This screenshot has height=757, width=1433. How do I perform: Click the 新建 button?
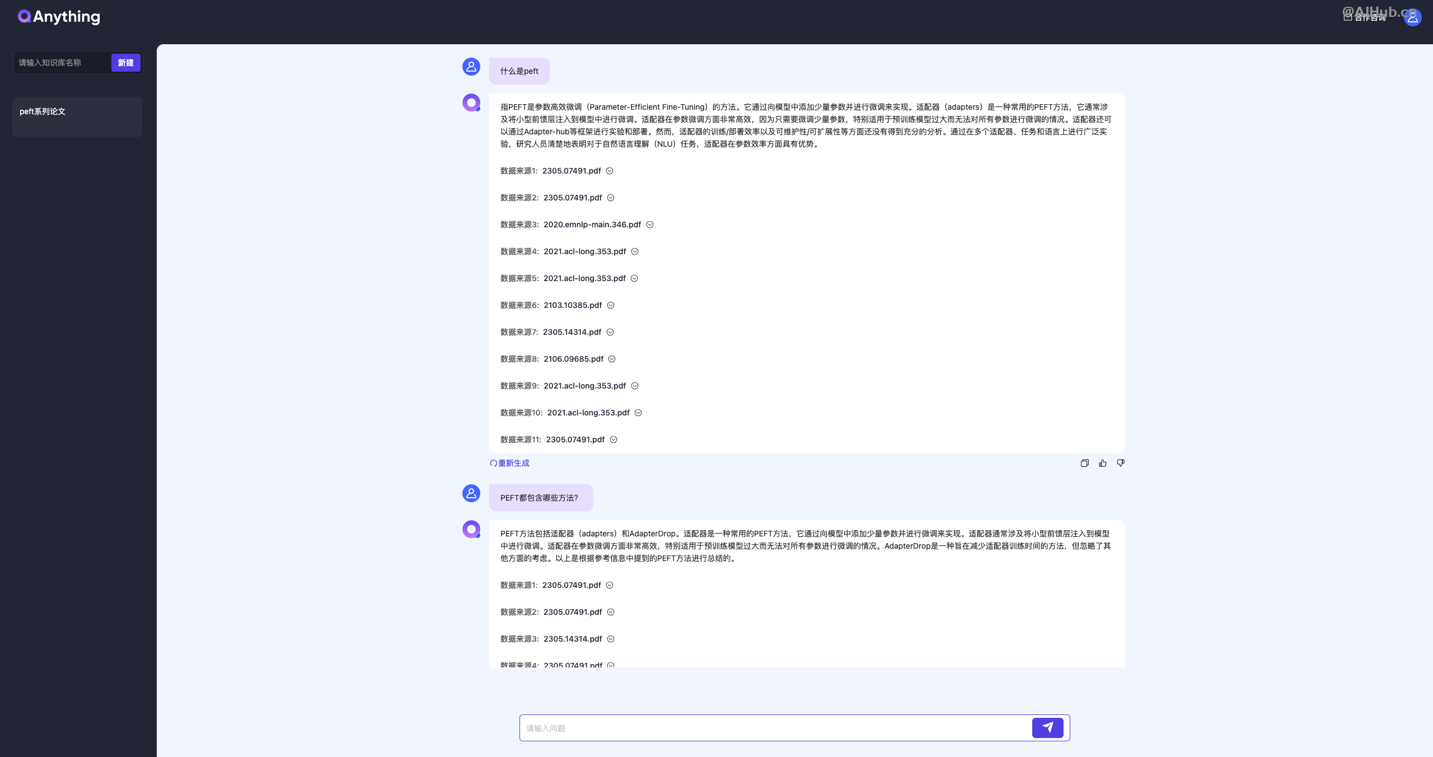click(x=126, y=63)
